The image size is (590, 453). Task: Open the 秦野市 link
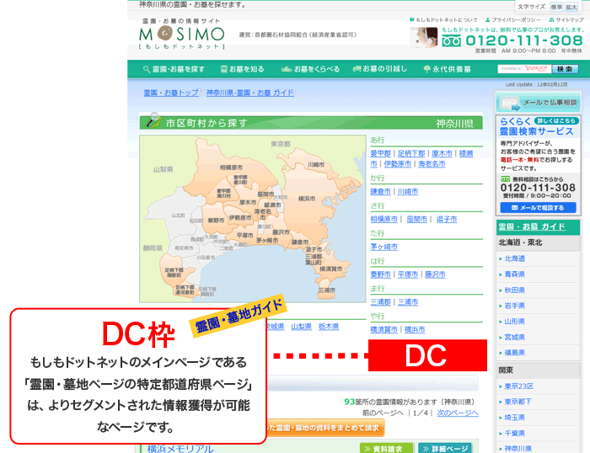(x=380, y=274)
